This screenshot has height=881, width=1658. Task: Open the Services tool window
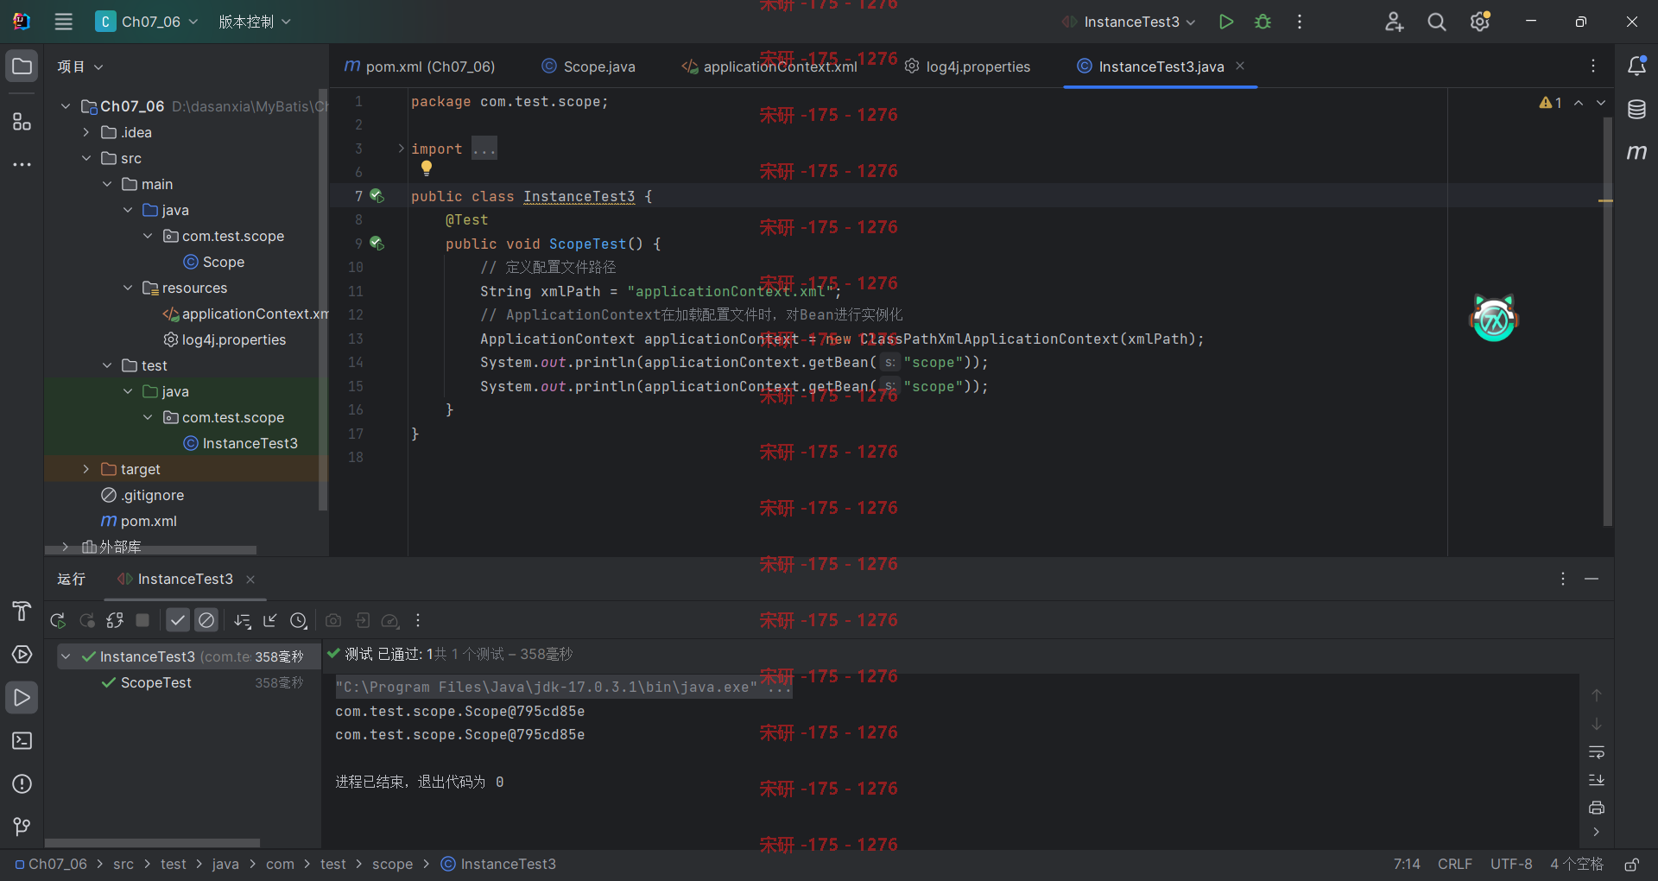[22, 655]
